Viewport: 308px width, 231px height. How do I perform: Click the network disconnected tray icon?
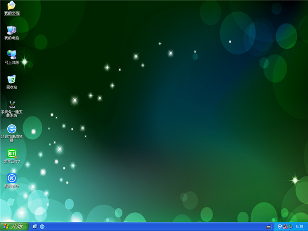[285, 227]
